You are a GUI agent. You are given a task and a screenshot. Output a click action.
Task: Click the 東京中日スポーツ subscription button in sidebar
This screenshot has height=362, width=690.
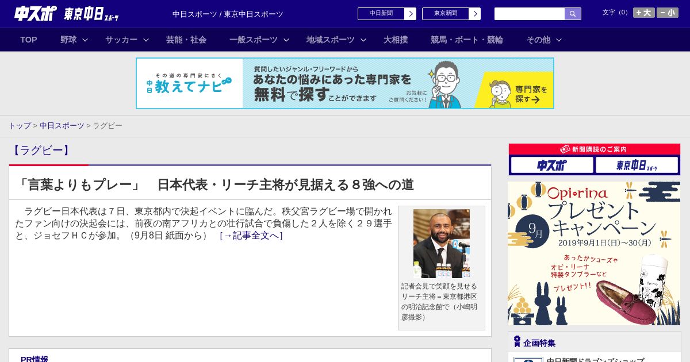637,165
